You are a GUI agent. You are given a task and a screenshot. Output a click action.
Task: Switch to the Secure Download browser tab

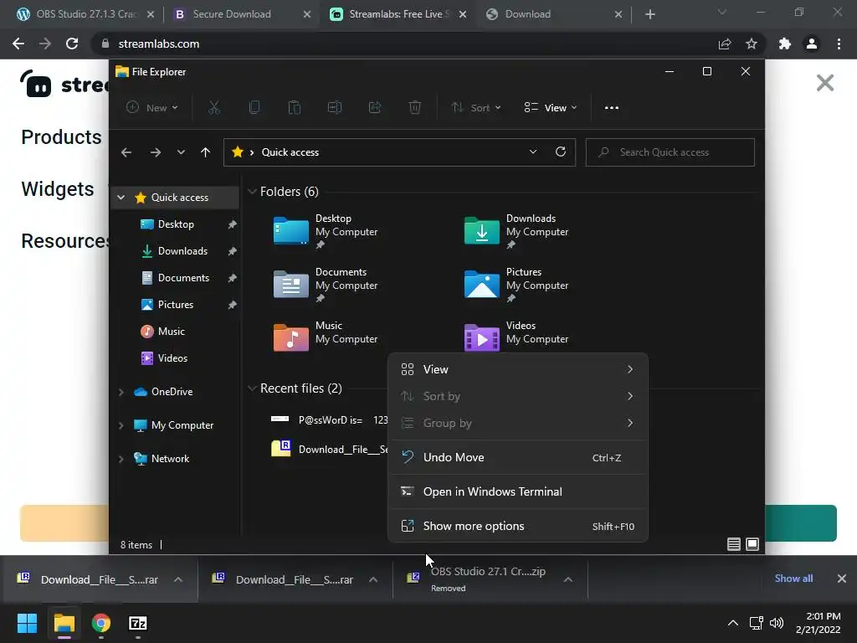pyautogui.click(x=242, y=14)
